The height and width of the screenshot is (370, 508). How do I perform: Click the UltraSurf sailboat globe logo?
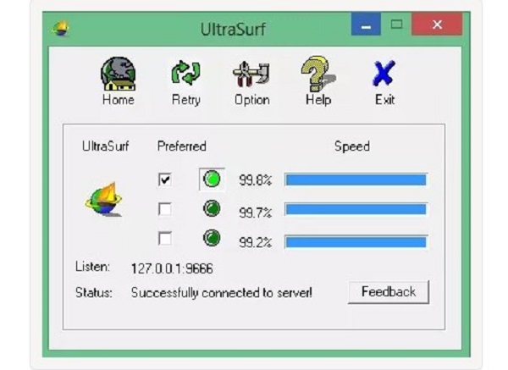[104, 200]
